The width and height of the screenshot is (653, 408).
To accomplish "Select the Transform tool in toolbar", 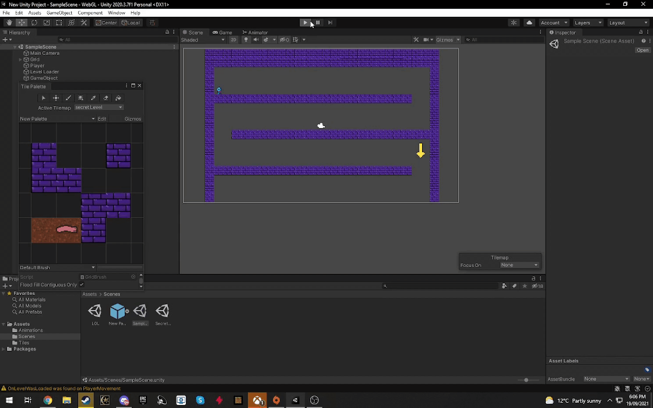I will tap(72, 23).
